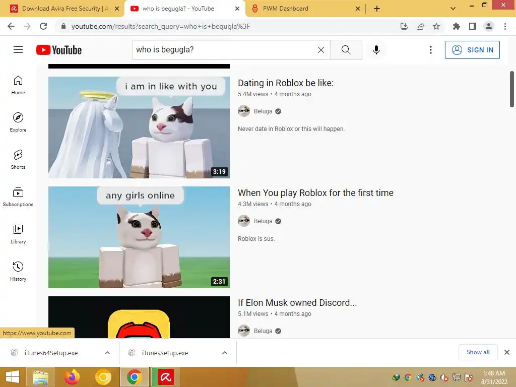The image size is (516, 387).
Task: Open the Chrome profile avatar
Action: pos(489,26)
